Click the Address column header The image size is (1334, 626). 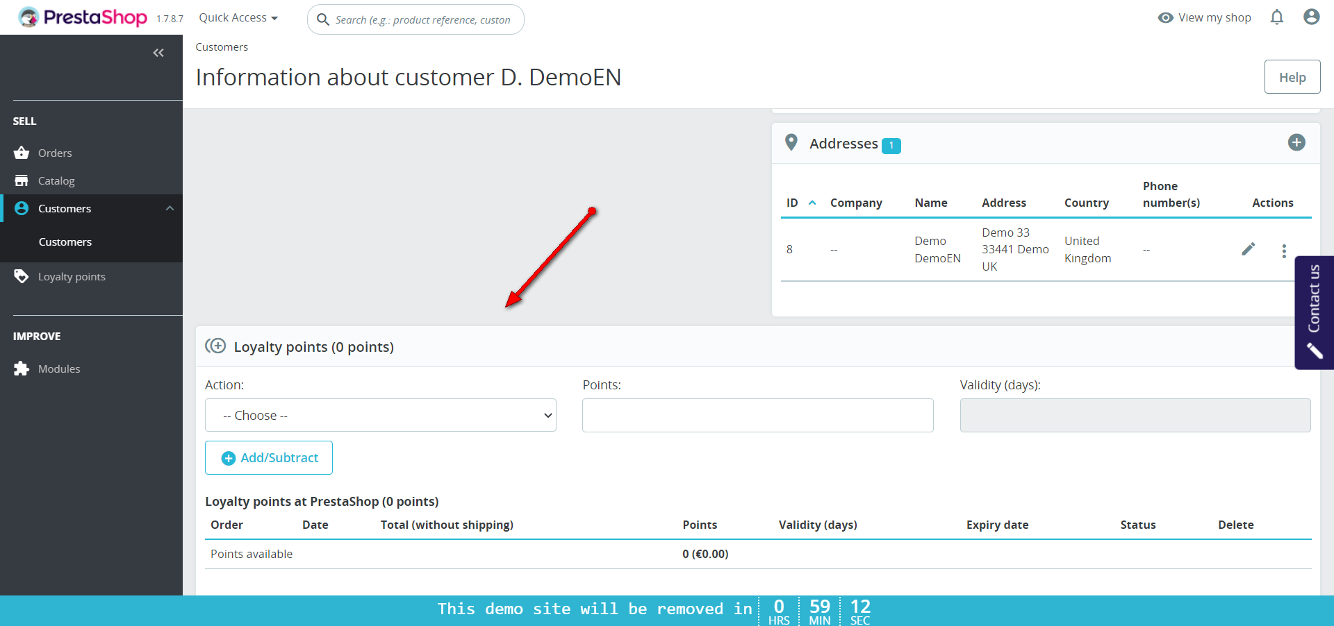[1004, 203]
